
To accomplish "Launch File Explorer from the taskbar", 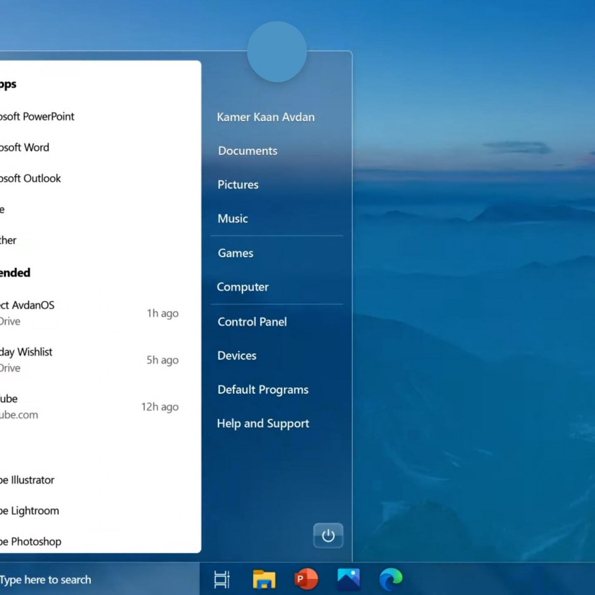I will (x=264, y=579).
